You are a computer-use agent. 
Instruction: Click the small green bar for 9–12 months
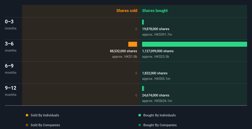[143, 88]
